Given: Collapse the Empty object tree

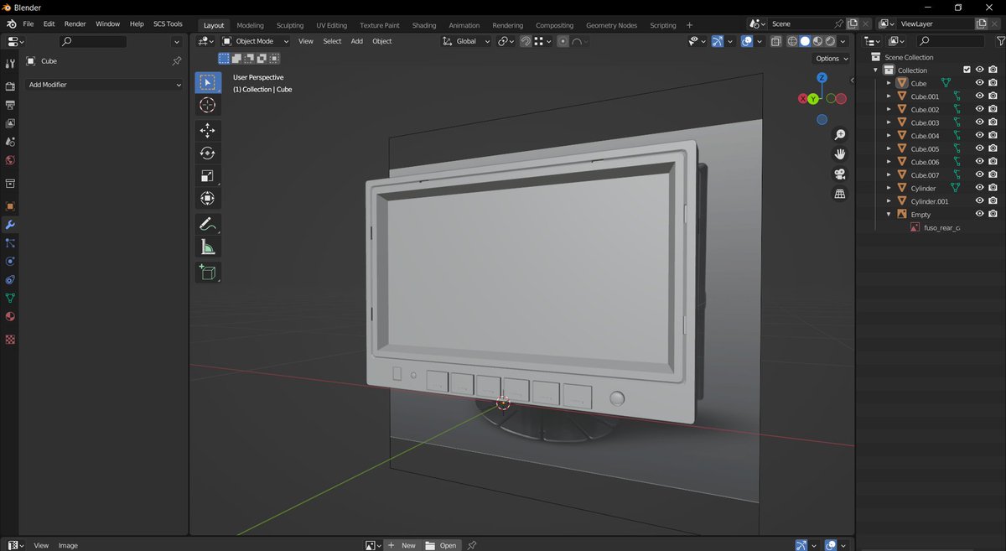Looking at the screenshot, I should point(889,214).
